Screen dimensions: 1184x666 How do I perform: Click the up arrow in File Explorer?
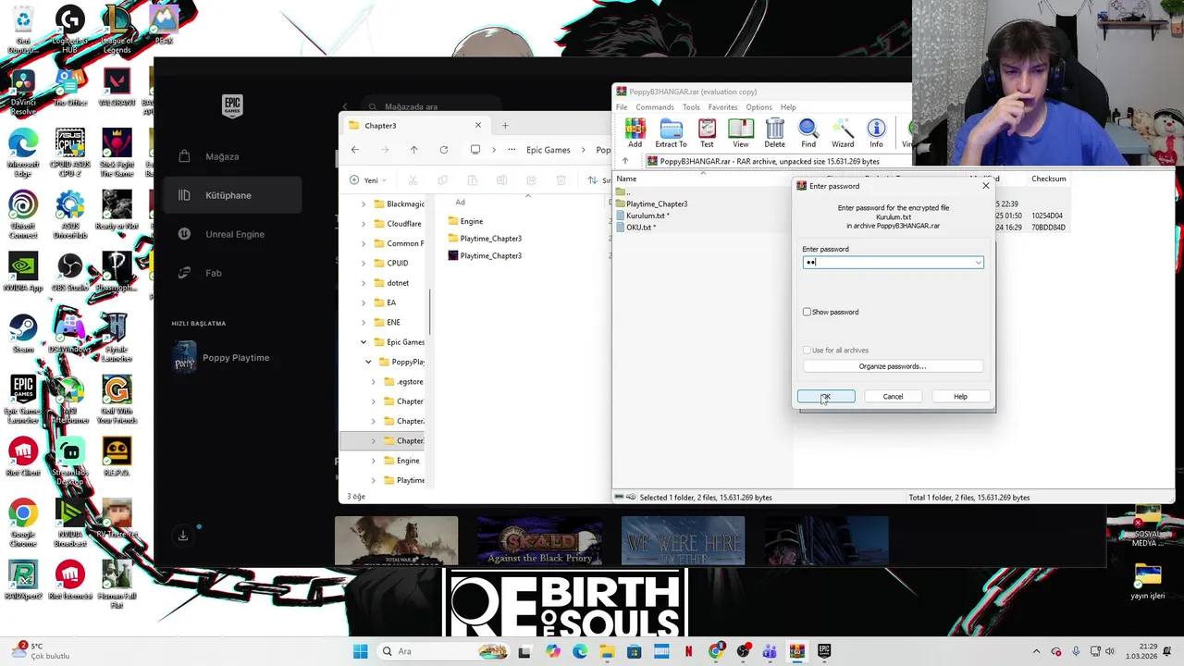[x=413, y=150]
